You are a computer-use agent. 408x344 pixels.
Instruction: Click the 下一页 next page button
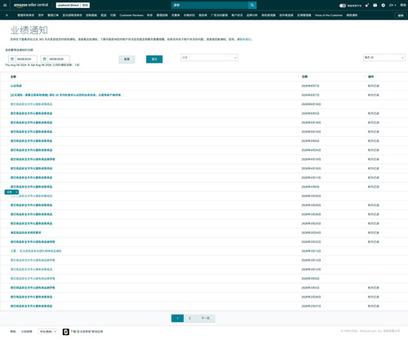pyautogui.click(x=206, y=318)
